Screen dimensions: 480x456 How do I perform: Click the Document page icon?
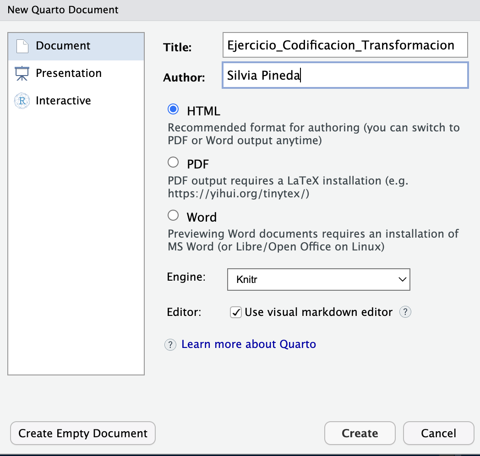22,46
